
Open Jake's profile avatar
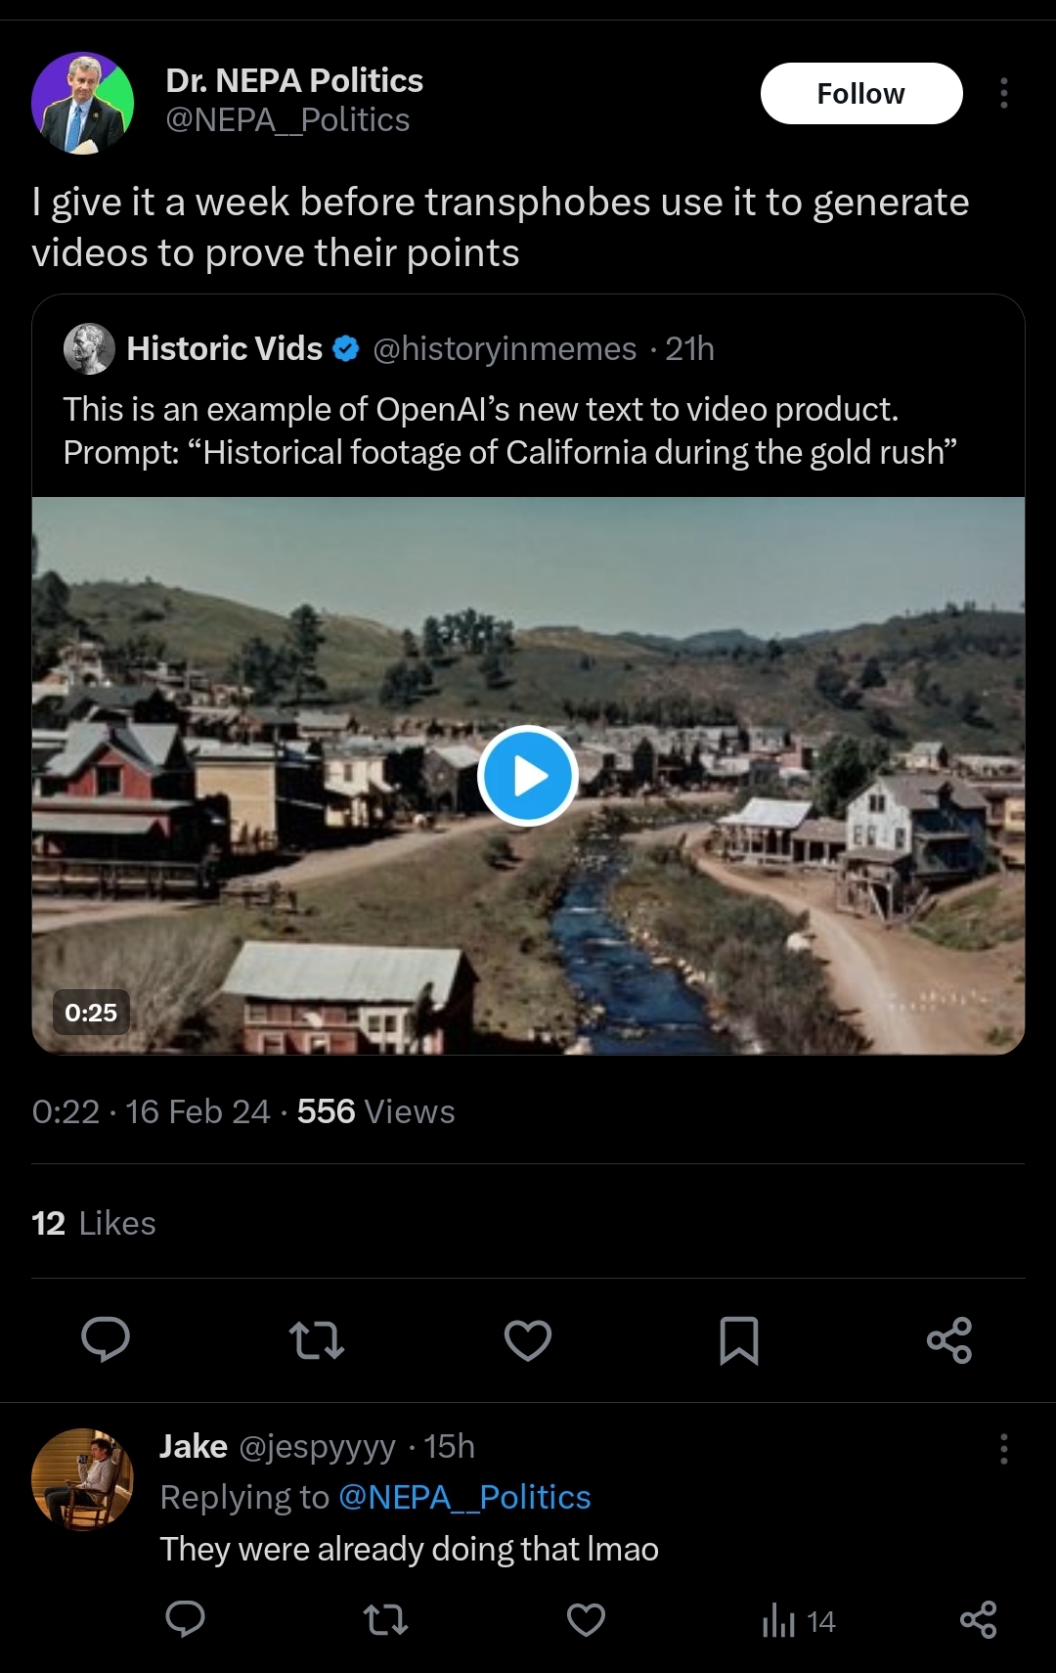click(x=82, y=1477)
